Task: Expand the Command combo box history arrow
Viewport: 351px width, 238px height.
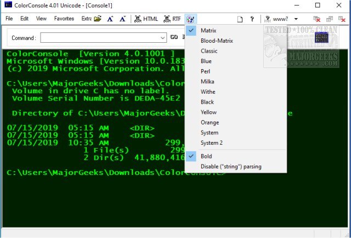Action: point(163,38)
